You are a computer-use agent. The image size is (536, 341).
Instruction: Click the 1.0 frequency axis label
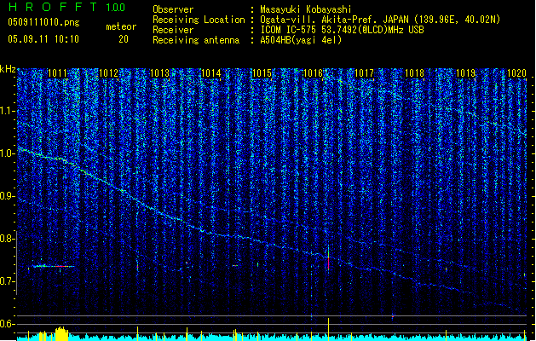8,153
